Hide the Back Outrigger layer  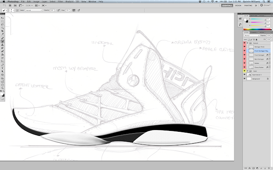(244, 59)
